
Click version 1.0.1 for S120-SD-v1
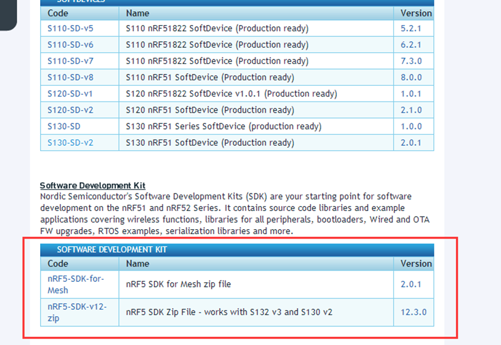[x=411, y=94]
